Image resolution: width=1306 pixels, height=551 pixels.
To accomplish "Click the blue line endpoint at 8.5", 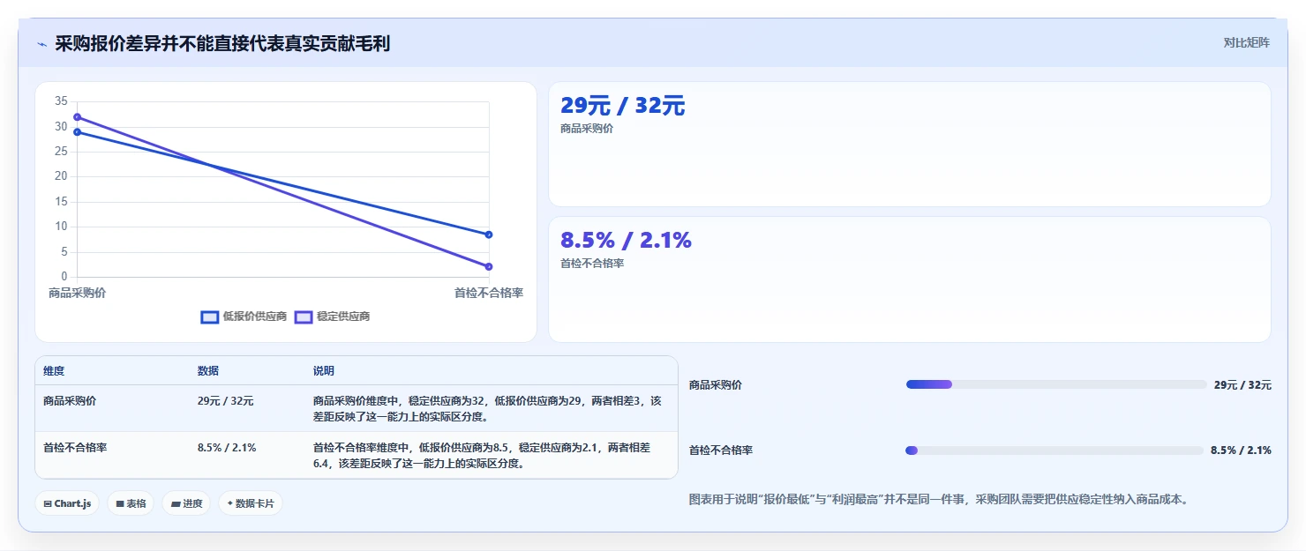I will pyautogui.click(x=489, y=235).
